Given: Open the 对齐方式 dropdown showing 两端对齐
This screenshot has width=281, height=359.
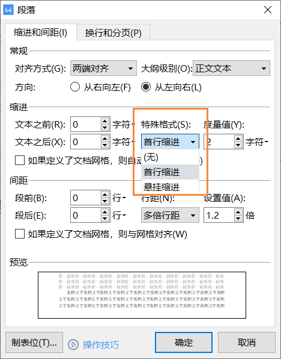Looking at the screenshot, I should (x=103, y=68).
